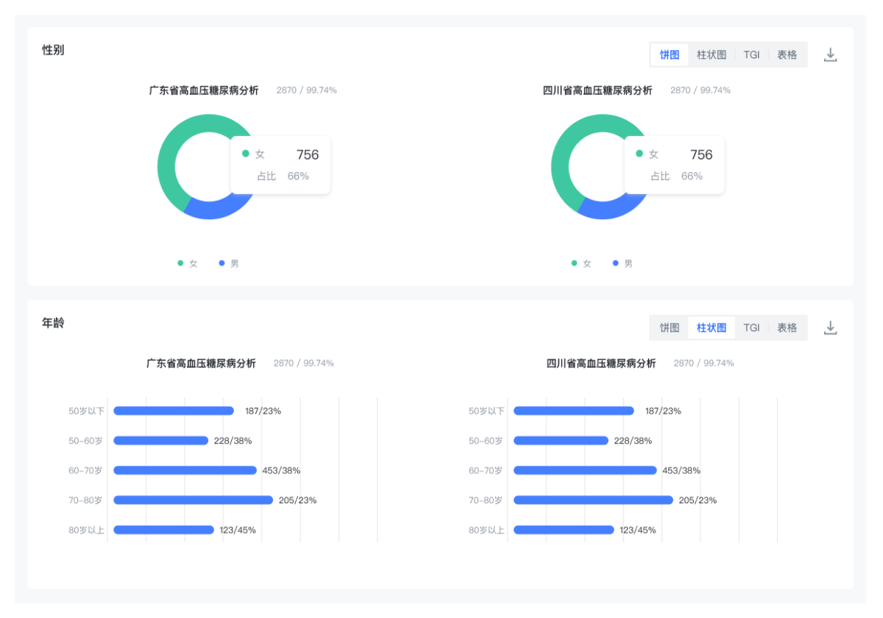This screenshot has width=883, height=618.
Task: Switch 性别 section to TGI view
Action: pyautogui.click(x=751, y=54)
